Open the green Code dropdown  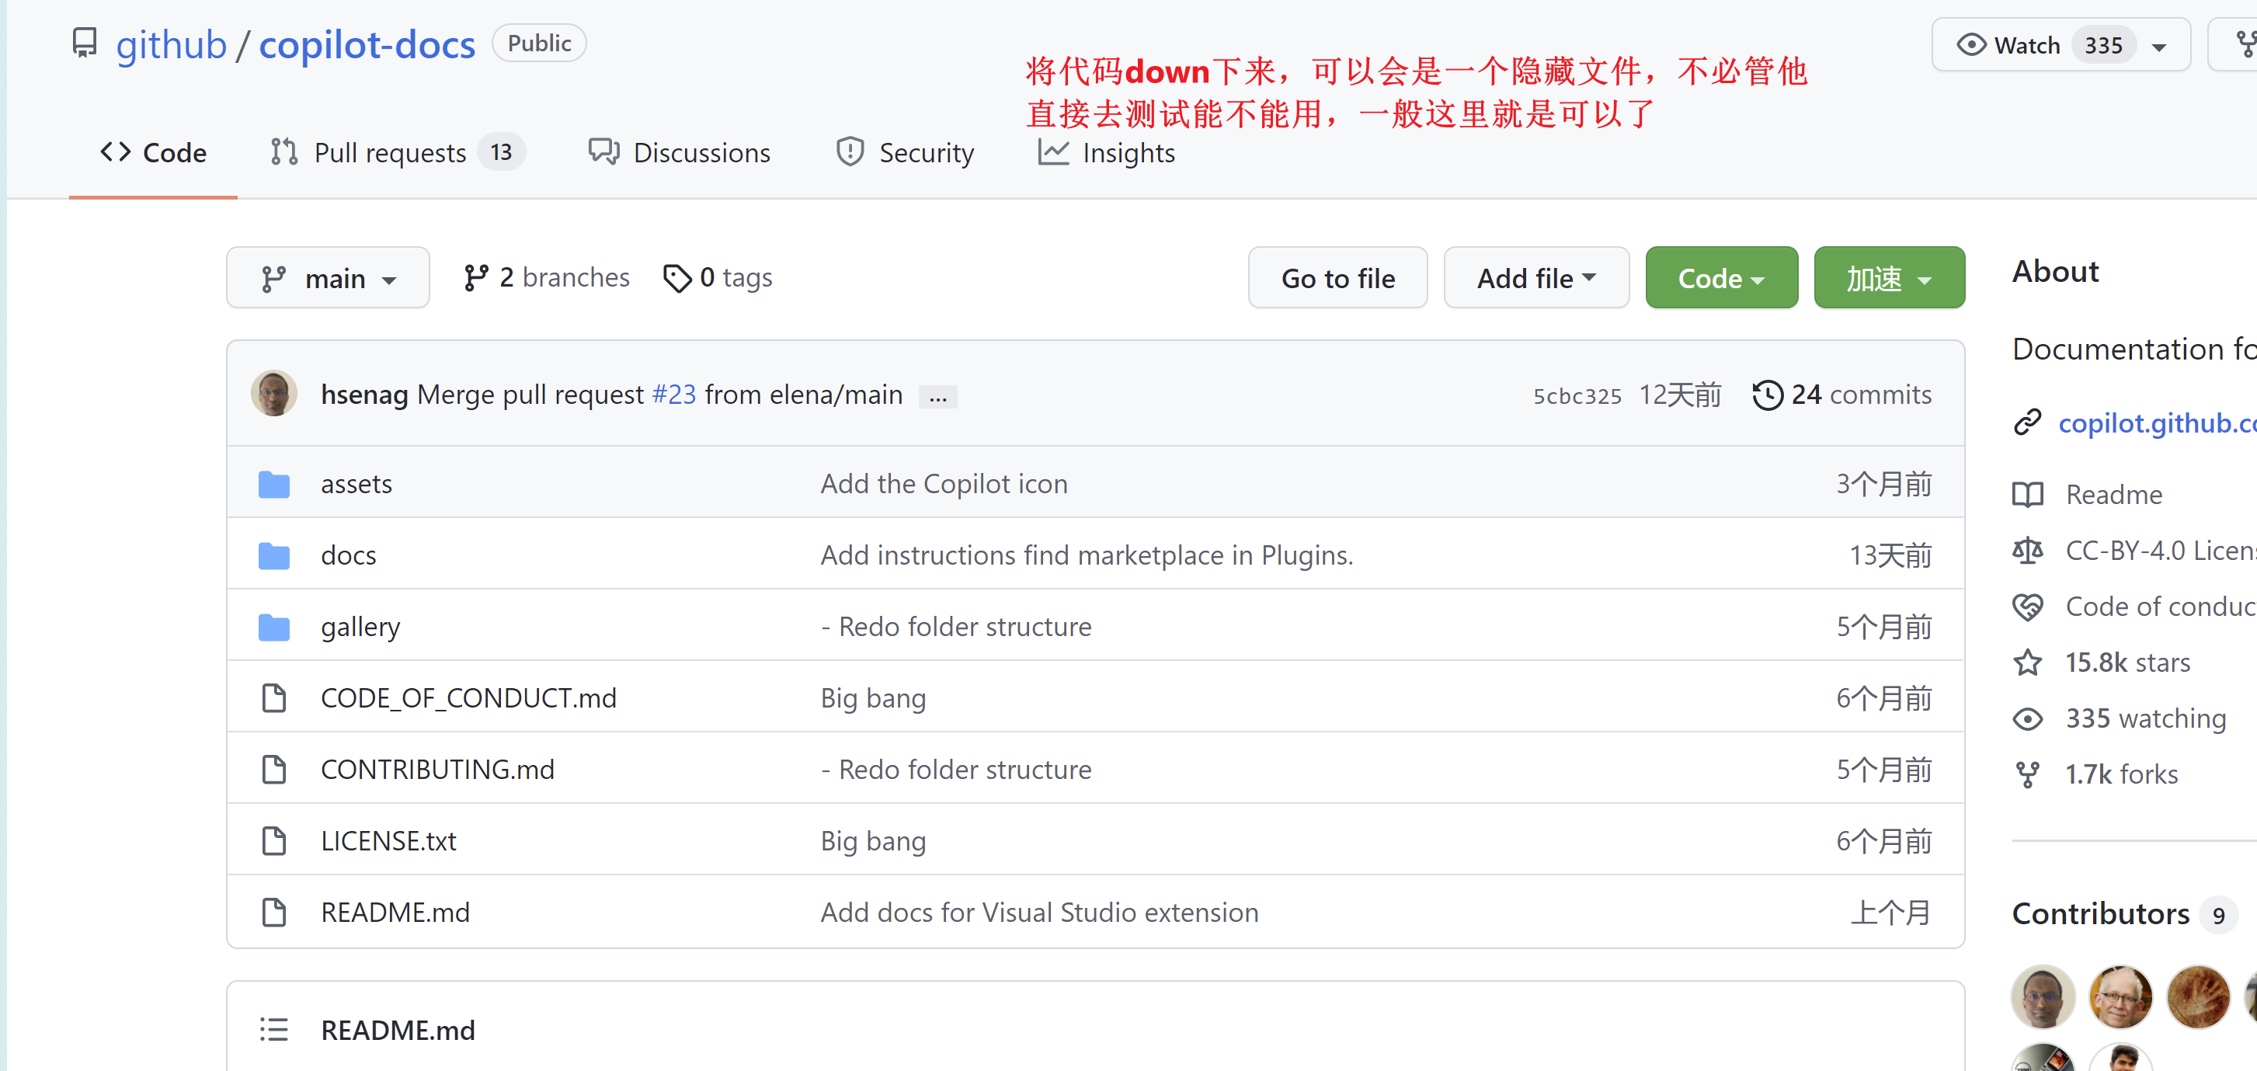[x=1720, y=278]
